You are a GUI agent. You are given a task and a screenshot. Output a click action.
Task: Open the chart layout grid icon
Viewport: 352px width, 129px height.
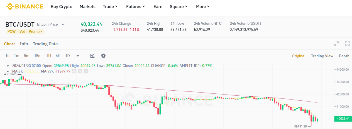347,44
